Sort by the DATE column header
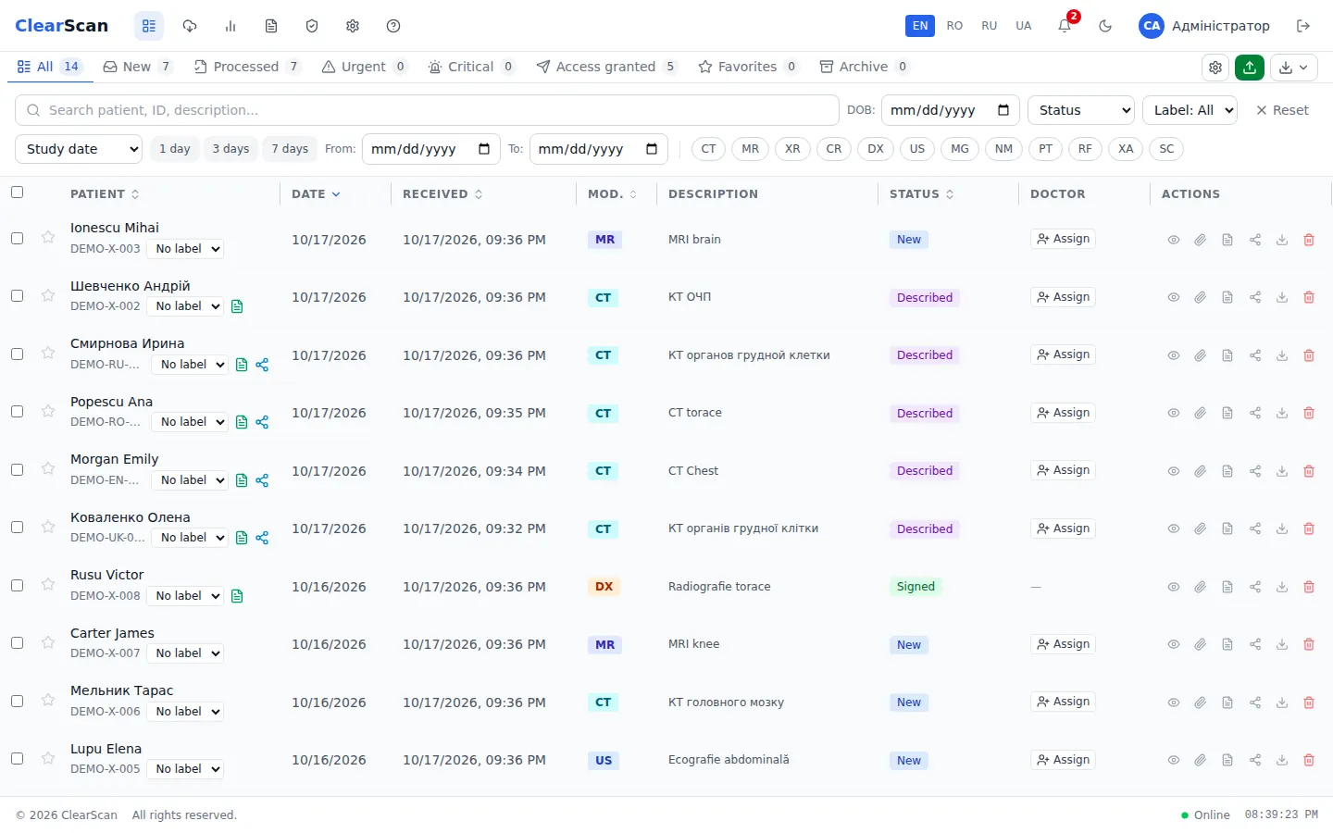The image size is (1333, 833). pyautogui.click(x=316, y=194)
